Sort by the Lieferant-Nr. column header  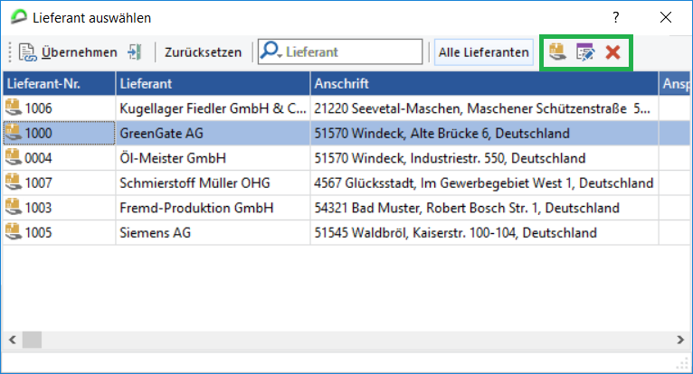tap(59, 83)
